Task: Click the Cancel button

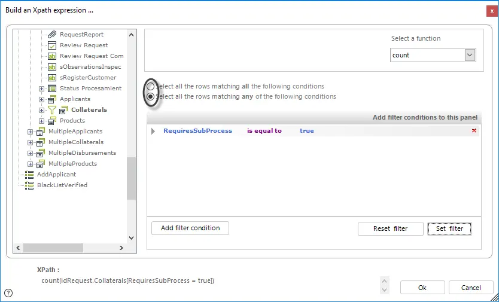Action: pyautogui.click(x=471, y=288)
